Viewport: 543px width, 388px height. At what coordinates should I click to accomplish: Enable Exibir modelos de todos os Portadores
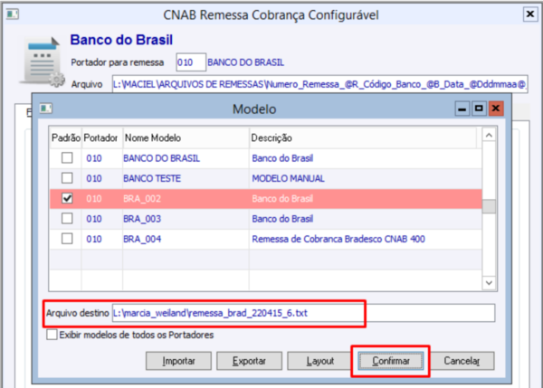click(52, 335)
